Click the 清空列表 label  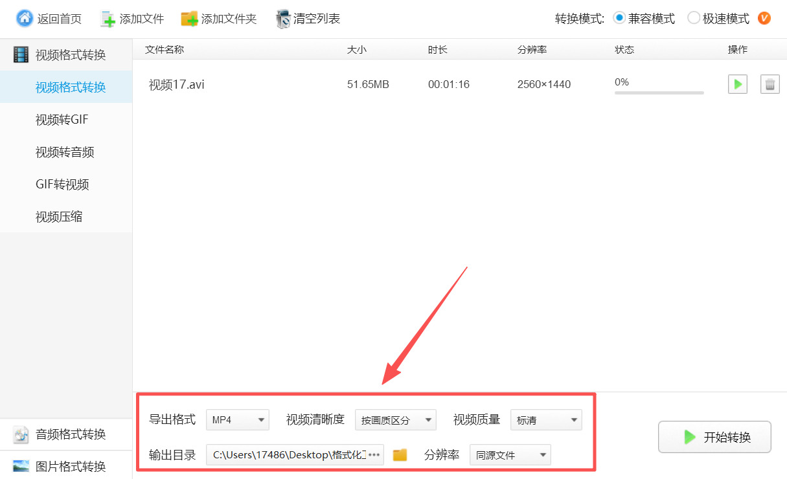click(x=317, y=19)
